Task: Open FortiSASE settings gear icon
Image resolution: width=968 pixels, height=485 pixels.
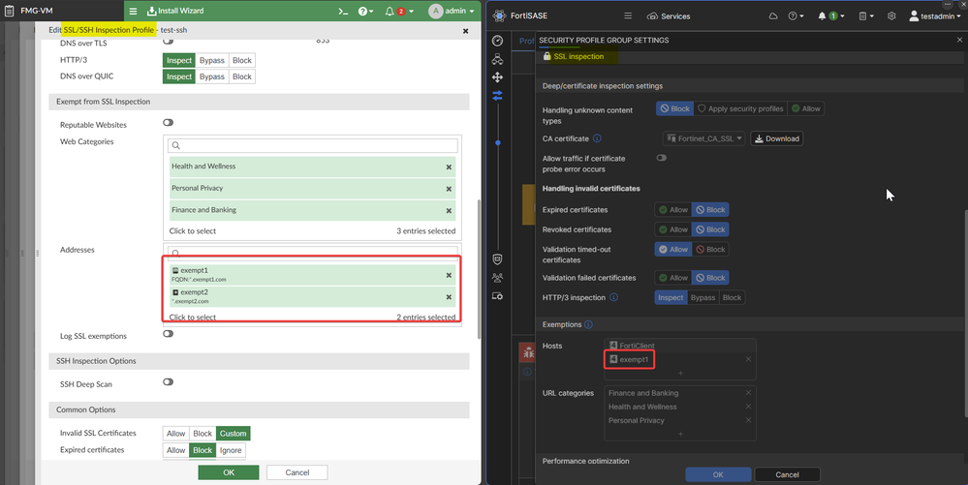Action: point(891,16)
